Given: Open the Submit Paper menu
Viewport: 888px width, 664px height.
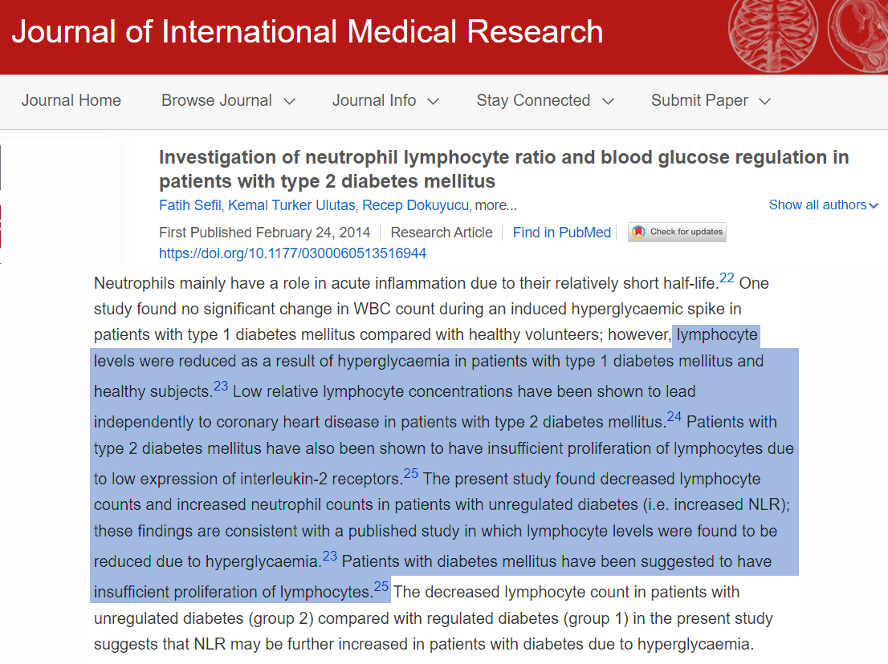Looking at the screenshot, I should pyautogui.click(x=710, y=100).
